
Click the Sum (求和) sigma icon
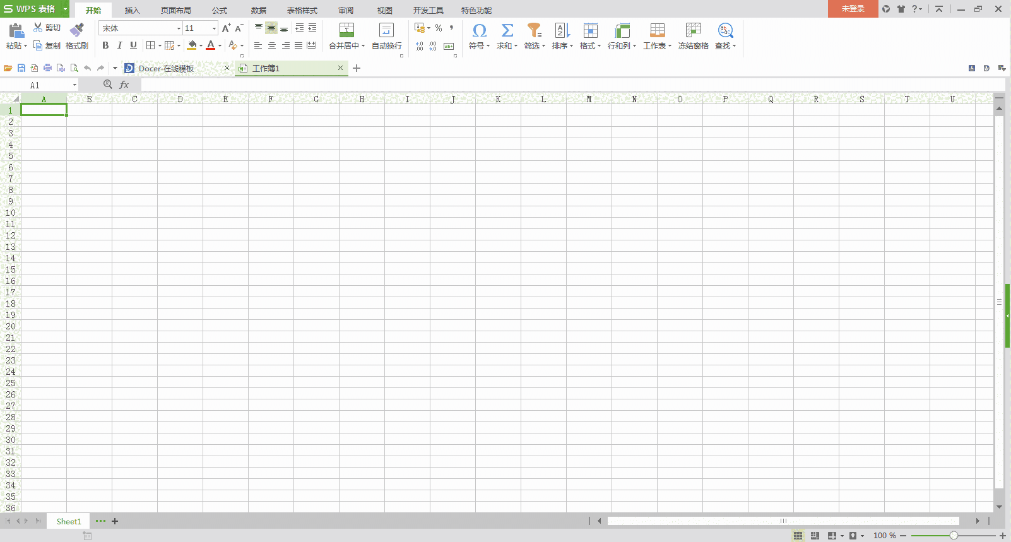(x=507, y=30)
